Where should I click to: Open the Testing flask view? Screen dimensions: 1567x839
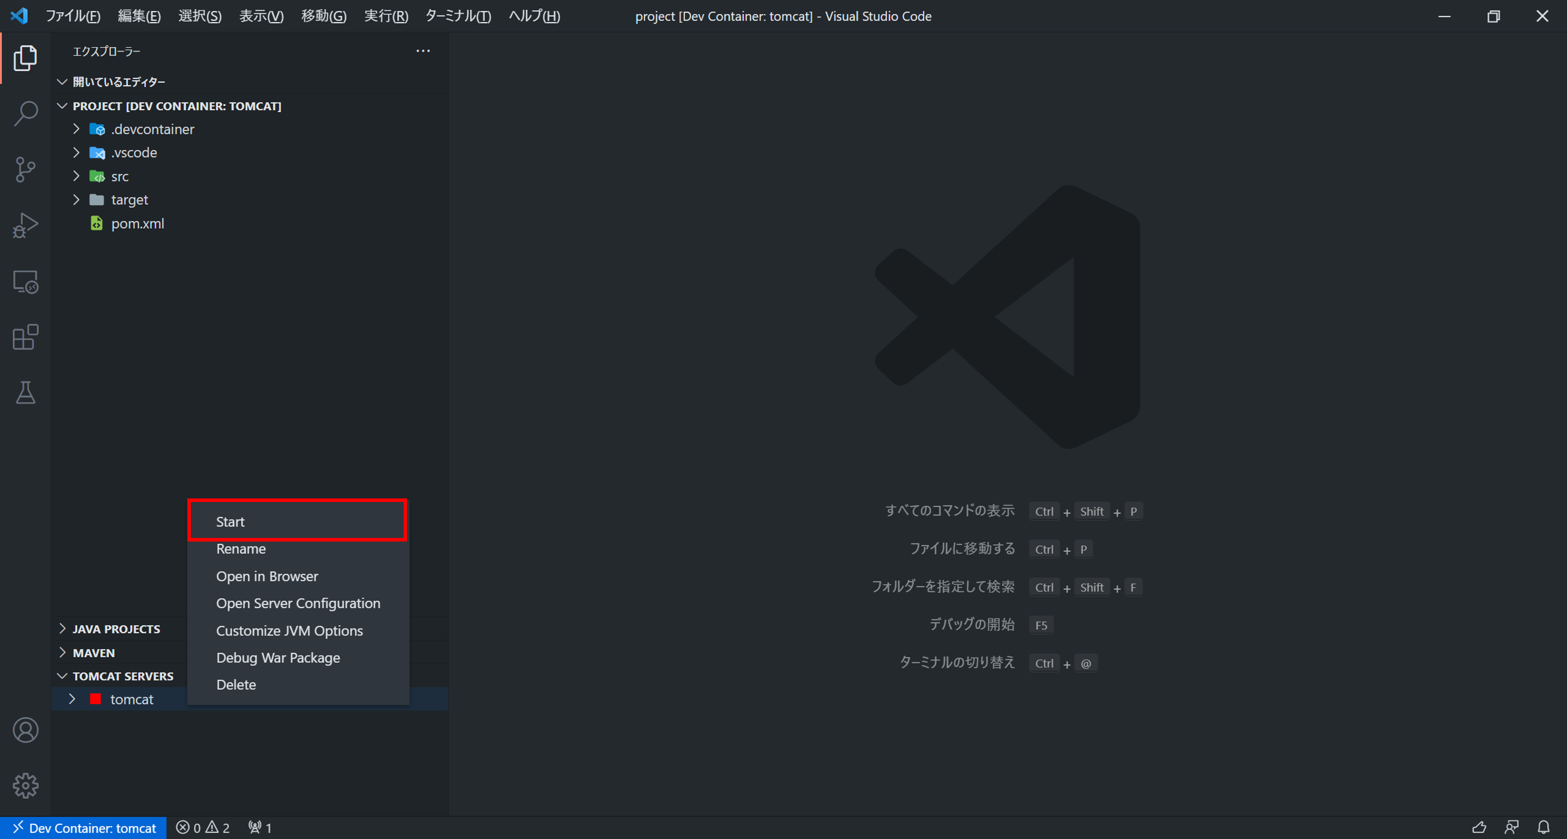coord(26,393)
